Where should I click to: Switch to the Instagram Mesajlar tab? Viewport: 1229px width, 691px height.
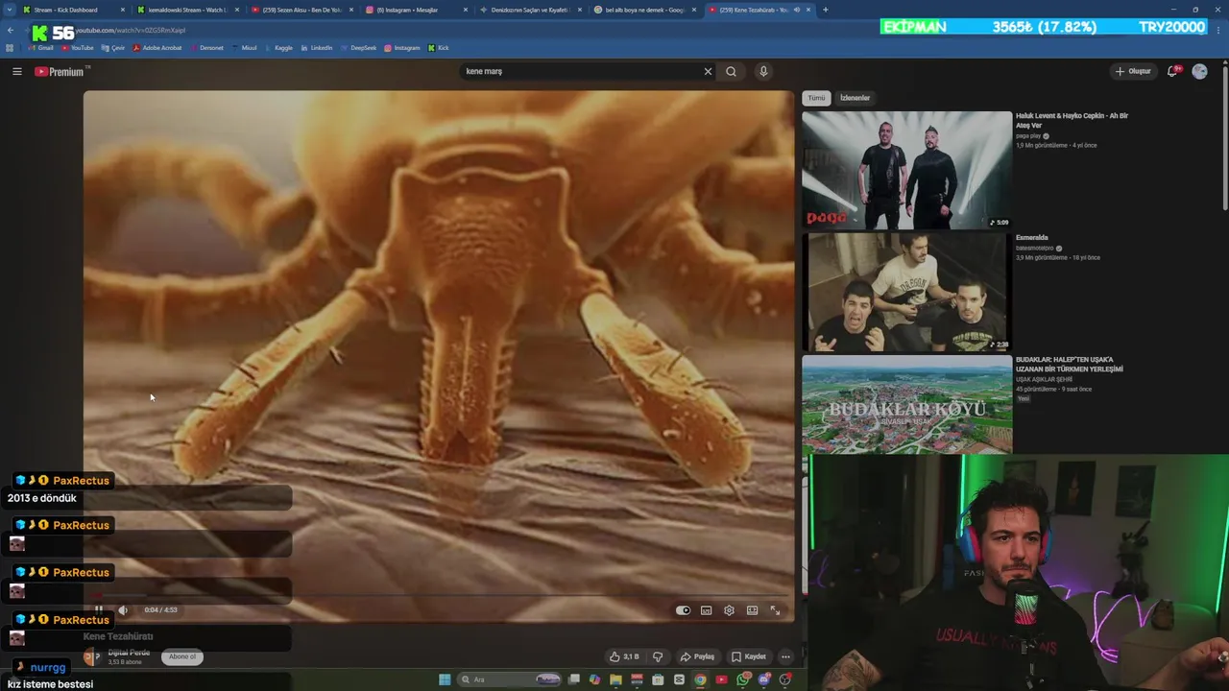tap(415, 10)
